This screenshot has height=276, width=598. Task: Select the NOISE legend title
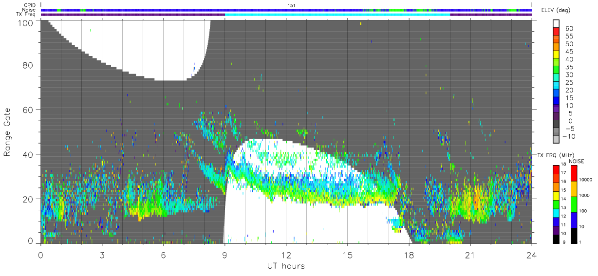pos(577,161)
